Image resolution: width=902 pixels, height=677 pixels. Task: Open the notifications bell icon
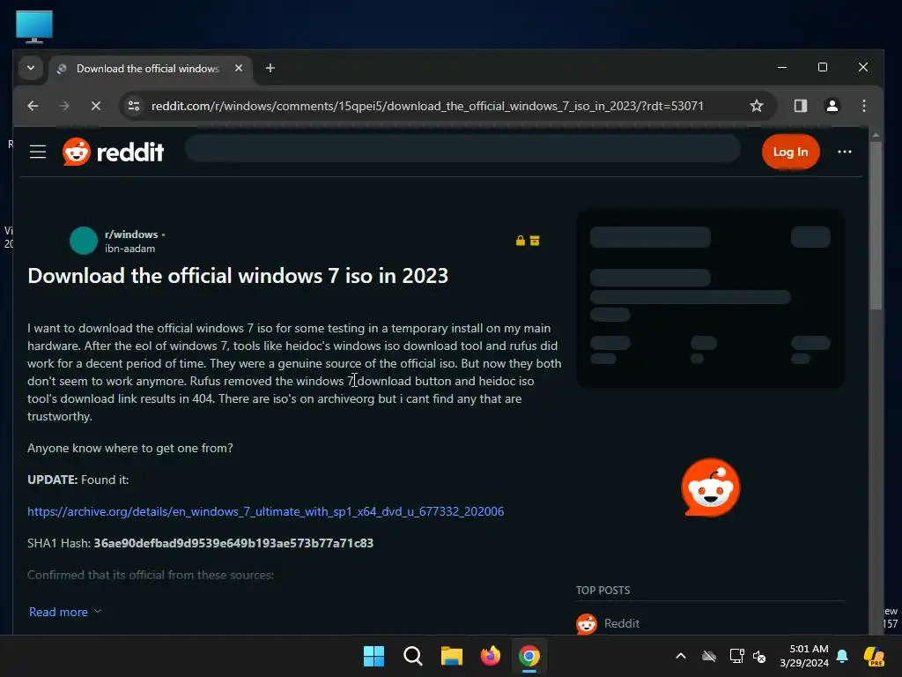(842, 656)
